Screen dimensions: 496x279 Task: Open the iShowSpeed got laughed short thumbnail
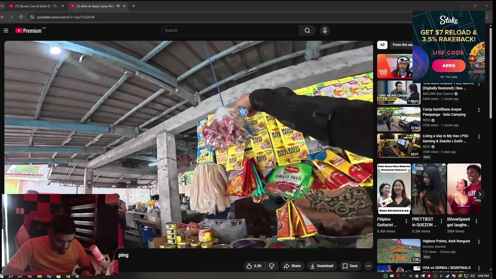[464, 189]
